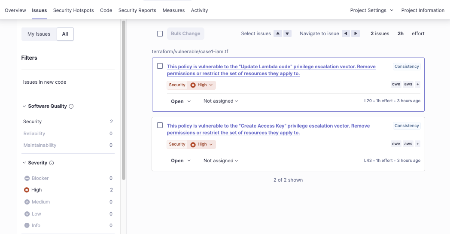Click the Issues tab
The image size is (450, 234).
pyautogui.click(x=40, y=10)
